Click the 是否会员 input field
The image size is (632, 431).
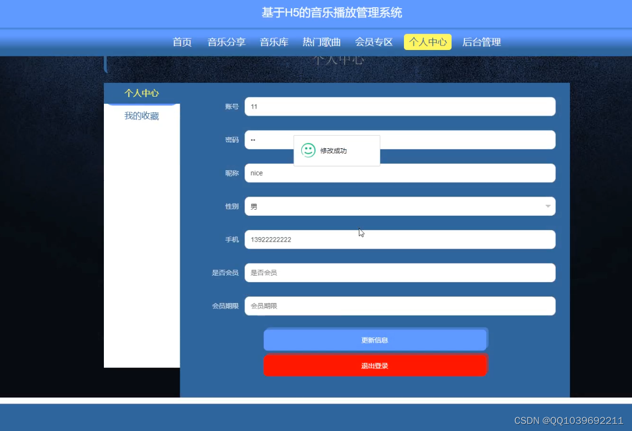(x=400, y=273)
